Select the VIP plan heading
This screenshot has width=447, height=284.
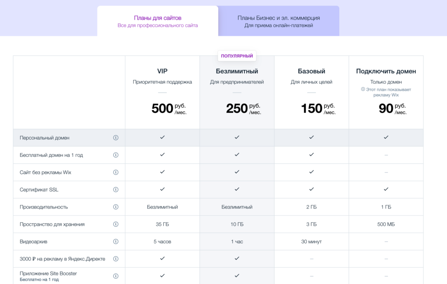click(162, 71)
